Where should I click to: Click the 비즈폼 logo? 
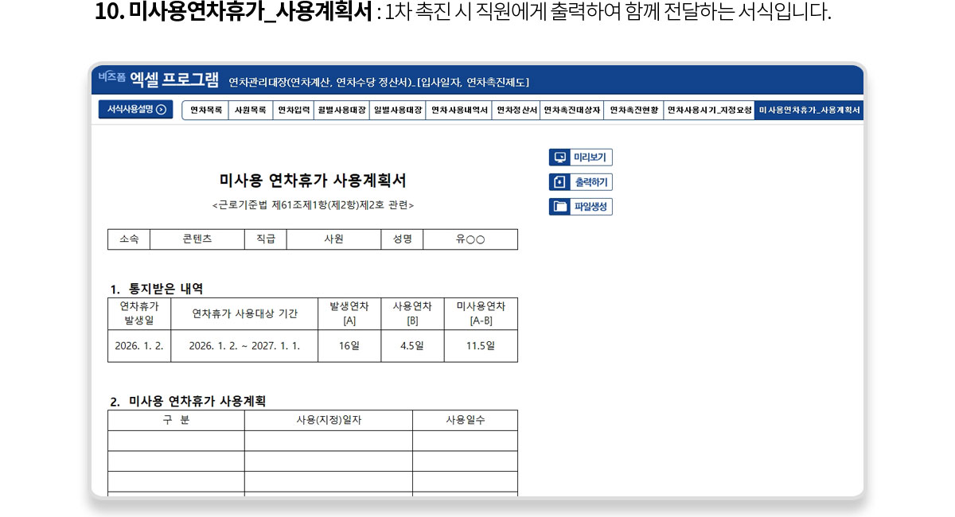111,77
